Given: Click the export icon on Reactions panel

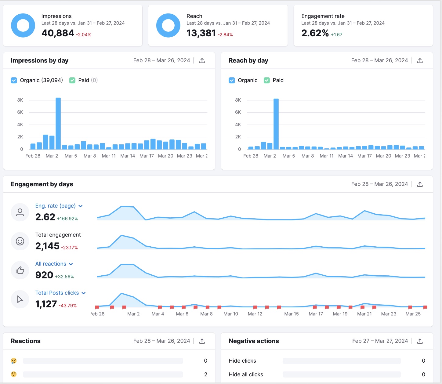Looking at the screenshot, I should (202, 341).
